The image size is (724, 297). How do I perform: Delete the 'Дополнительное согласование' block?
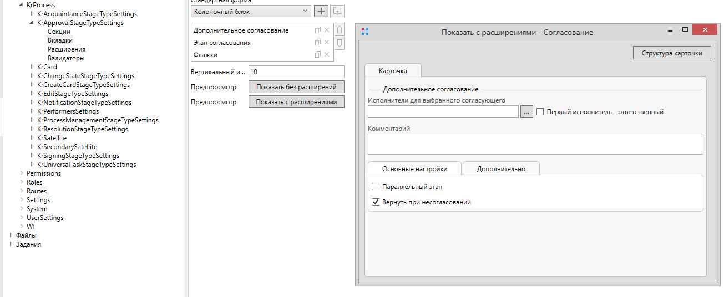point(327,30)
